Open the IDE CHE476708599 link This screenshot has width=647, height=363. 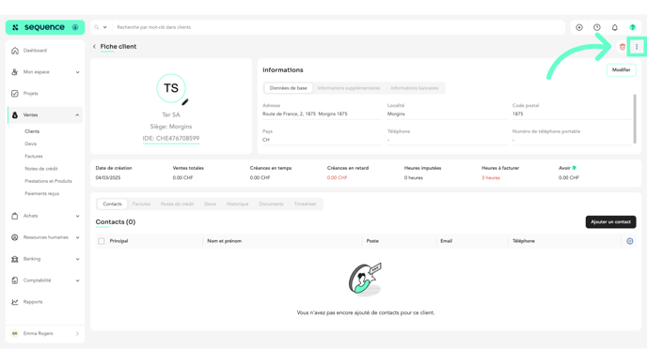tap(171, 138)
